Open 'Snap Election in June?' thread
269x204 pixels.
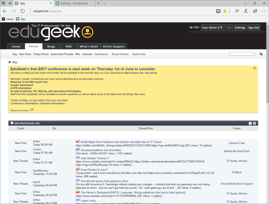[x=94, y=170]
